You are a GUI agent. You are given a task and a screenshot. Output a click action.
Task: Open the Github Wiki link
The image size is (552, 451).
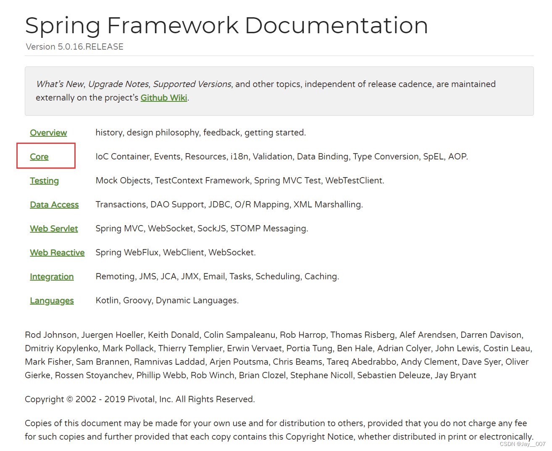164,98
